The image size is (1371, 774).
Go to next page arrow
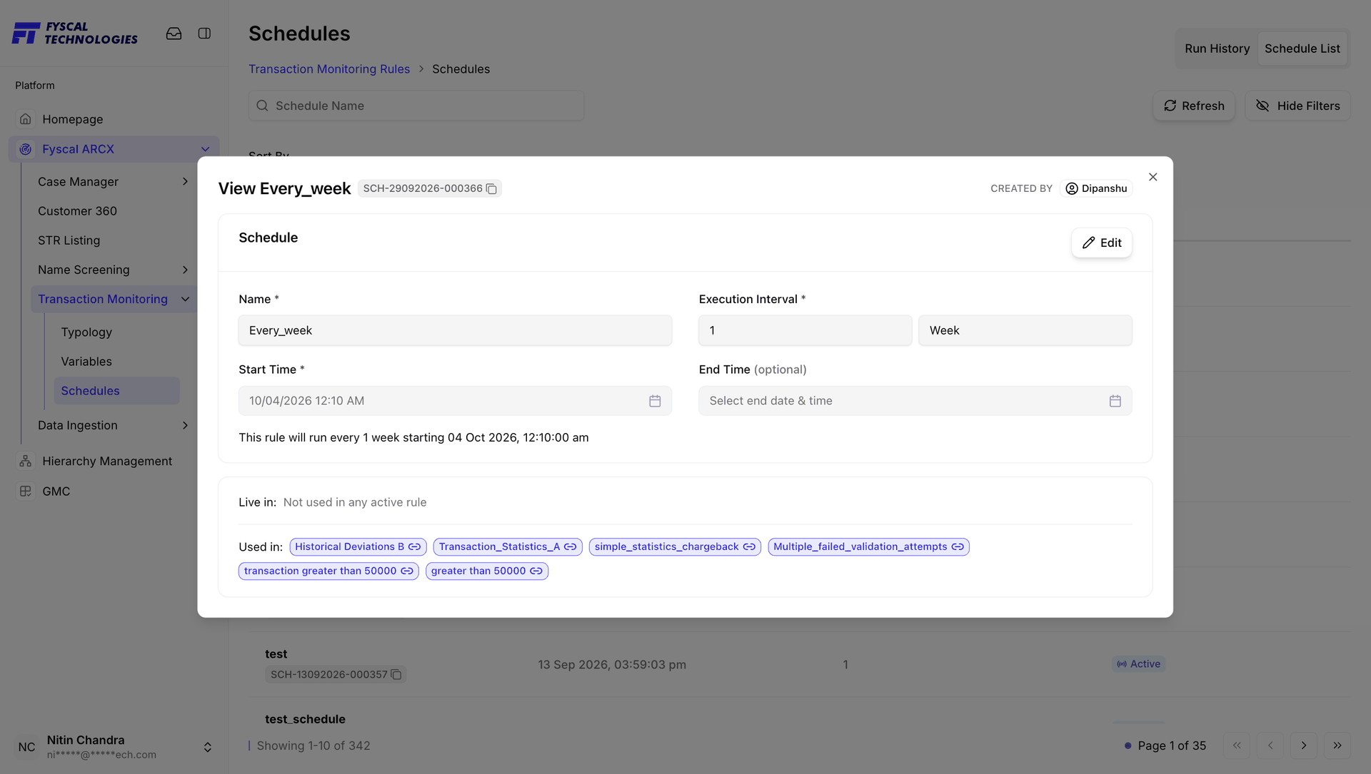coord(1303,745)
